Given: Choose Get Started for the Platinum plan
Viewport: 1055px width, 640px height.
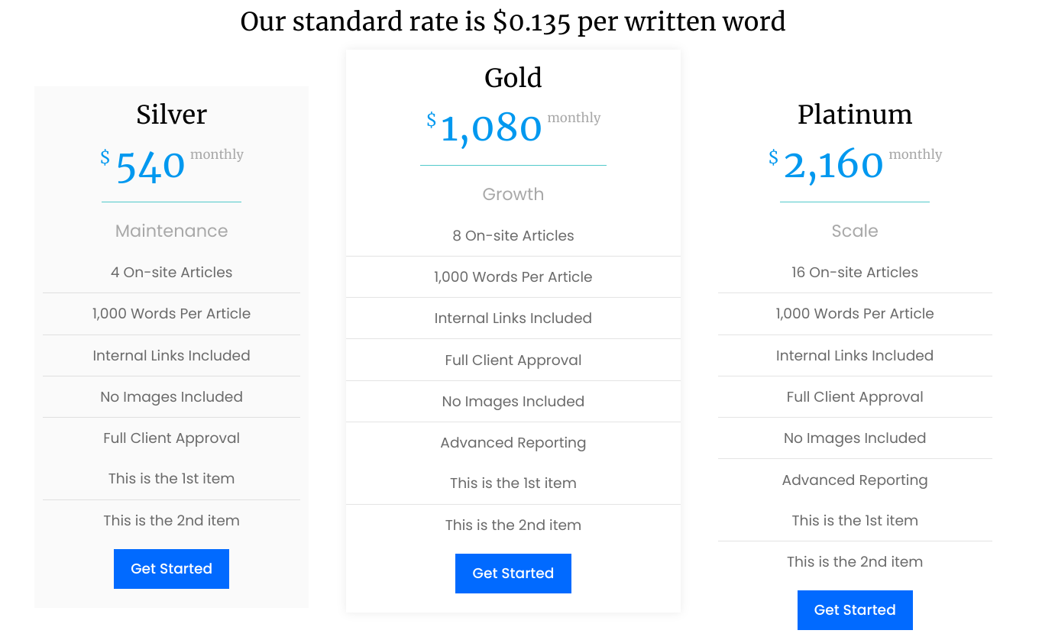Looking at the screenshot, I should point(854,610).
